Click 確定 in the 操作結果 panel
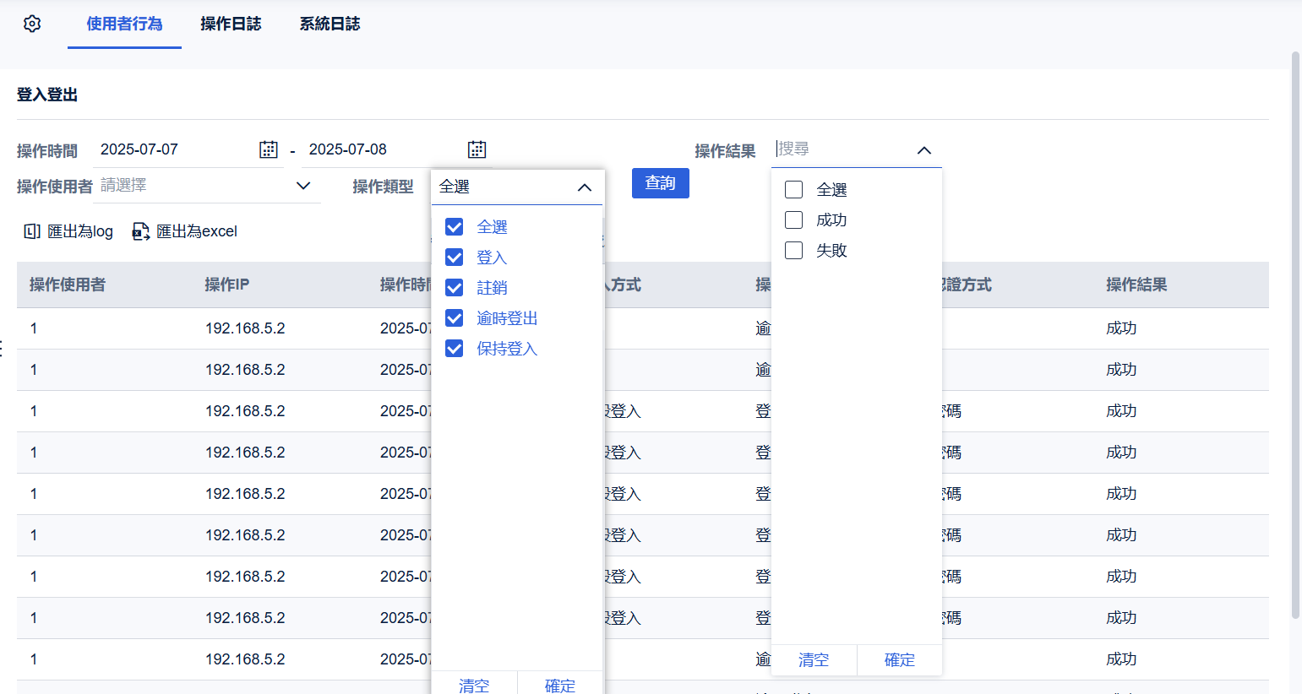 click(899, 660)
